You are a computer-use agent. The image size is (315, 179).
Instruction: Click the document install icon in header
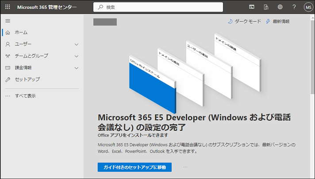pos(266,7)
